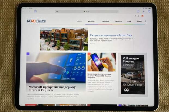Click the RGRU Digital logo
The image size is (169, 112).
[36, 21]
